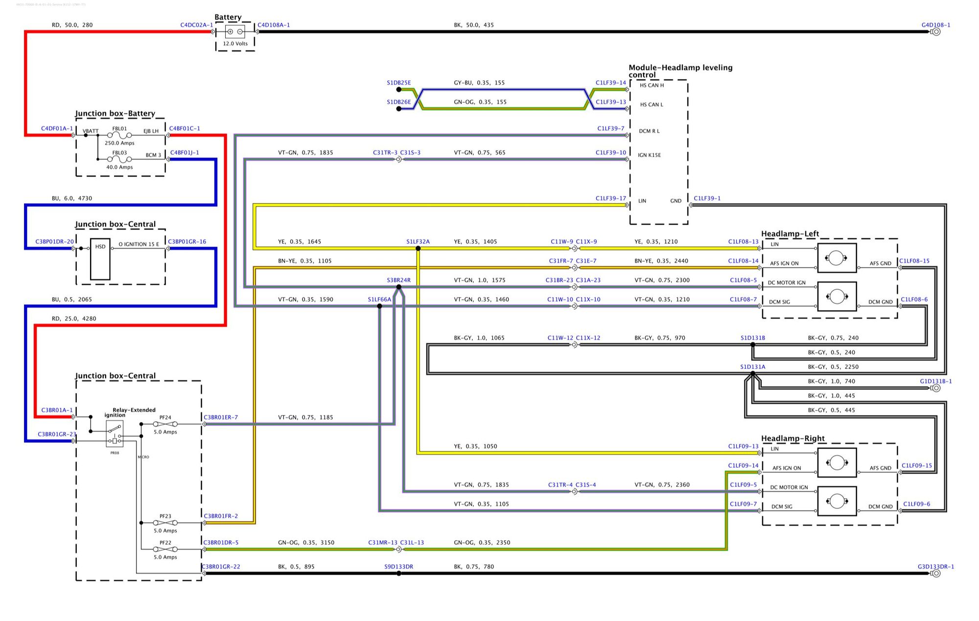Select the HSD block in Junction box-Central

pos(100,259)
